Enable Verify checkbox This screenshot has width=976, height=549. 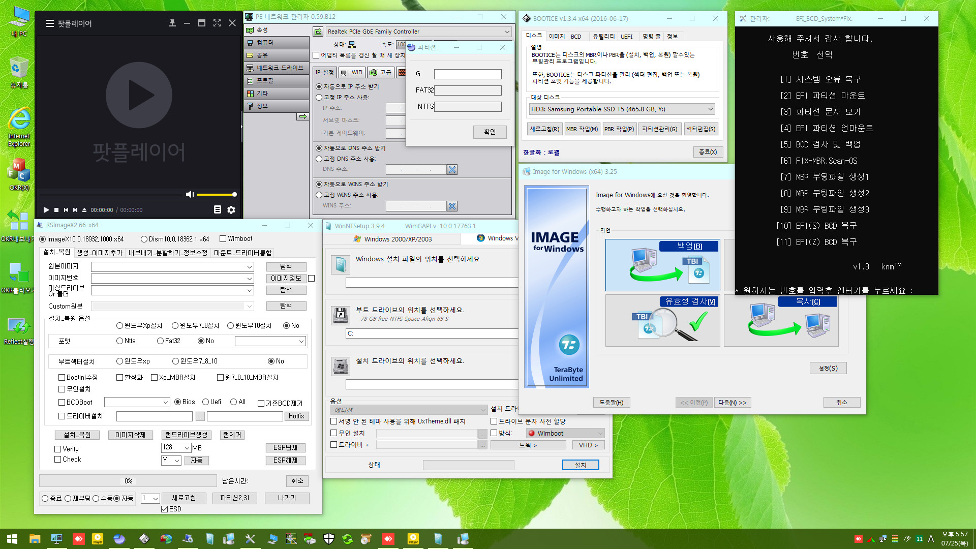point(58,449)
